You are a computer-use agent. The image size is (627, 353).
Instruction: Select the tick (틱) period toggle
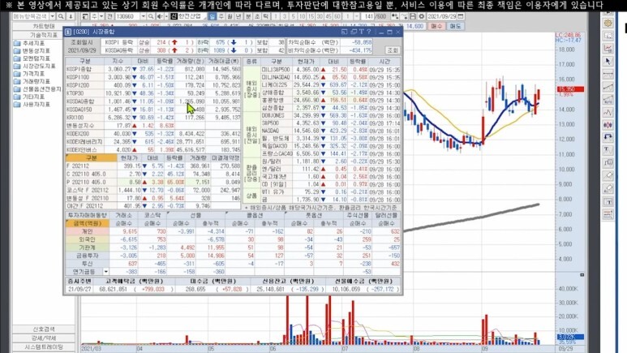[x=265, y=16]
